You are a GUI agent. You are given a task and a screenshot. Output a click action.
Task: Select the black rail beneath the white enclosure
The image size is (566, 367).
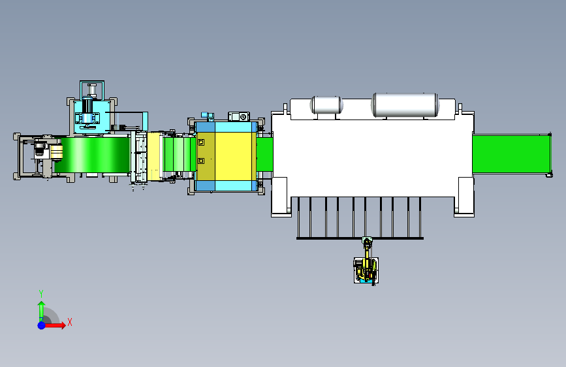(x=360, y=238)
